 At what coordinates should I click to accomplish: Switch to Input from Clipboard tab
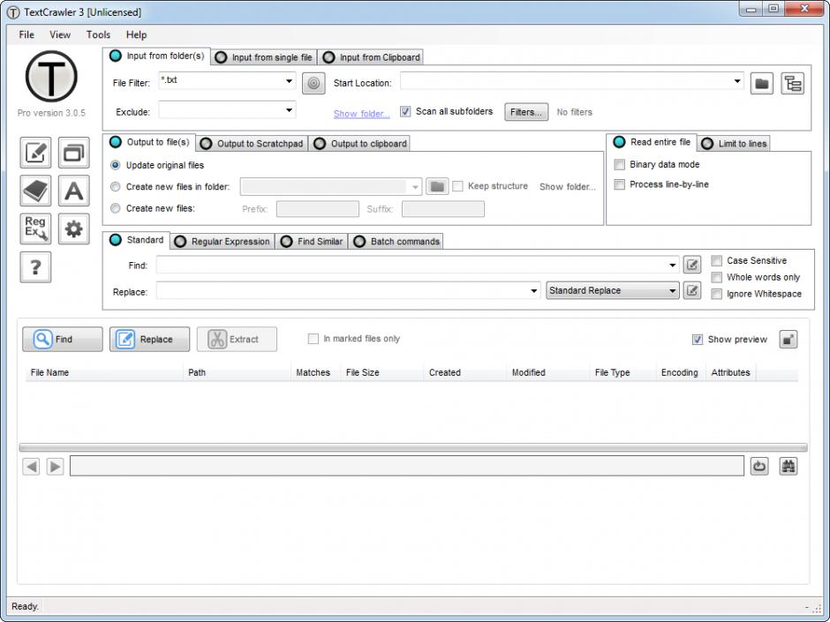tap(371, 57)
